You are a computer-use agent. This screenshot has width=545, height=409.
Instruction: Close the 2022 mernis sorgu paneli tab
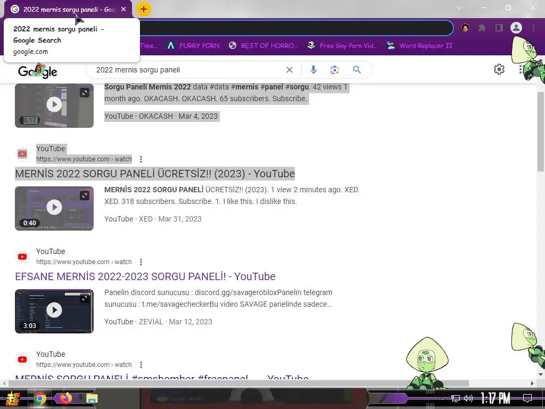pos(123,10)
